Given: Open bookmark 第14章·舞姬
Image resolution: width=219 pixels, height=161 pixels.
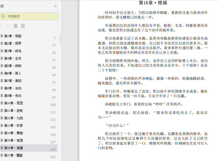Looking at the screenshot, I should click(x=29, y=133).
